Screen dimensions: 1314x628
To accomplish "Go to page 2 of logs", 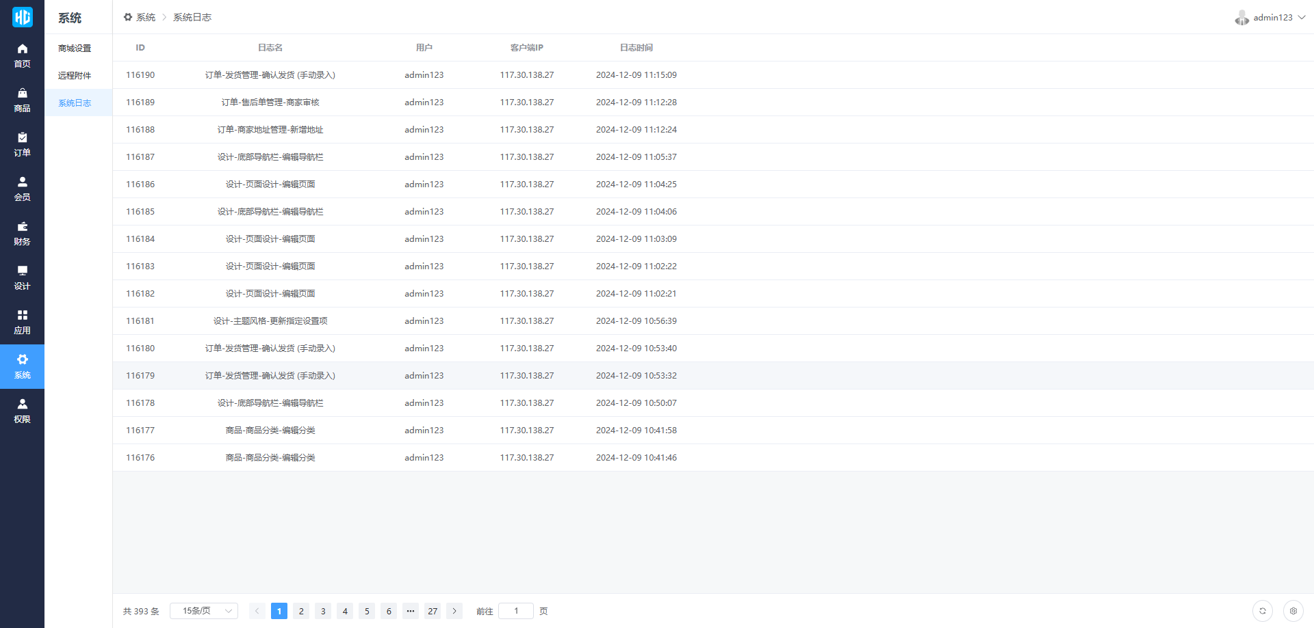I will coord(301,611).
